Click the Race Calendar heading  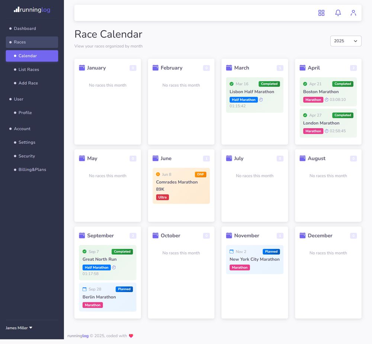point(108,34)
